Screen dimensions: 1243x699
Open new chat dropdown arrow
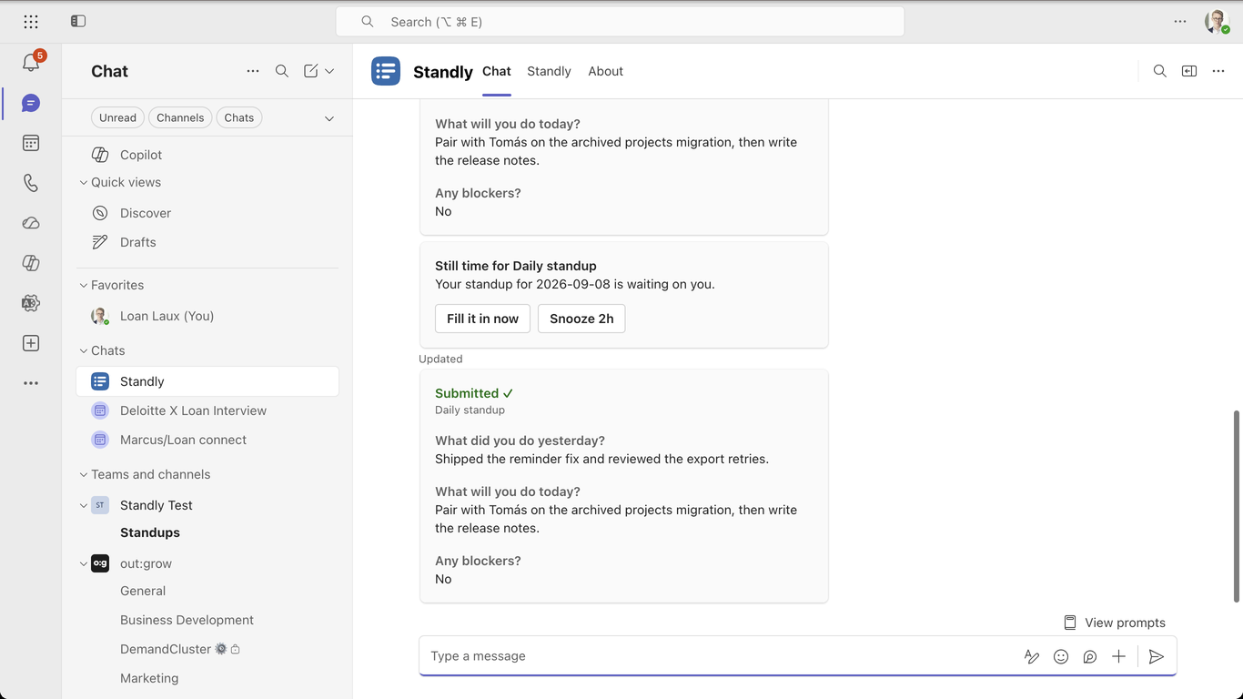click(x=329, y=71)
